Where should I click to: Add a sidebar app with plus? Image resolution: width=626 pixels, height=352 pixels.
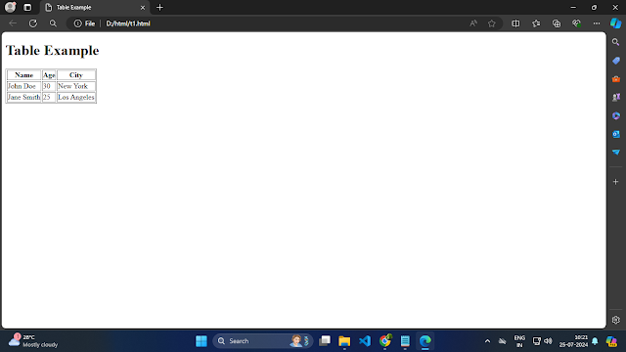[x=616, y=182]
